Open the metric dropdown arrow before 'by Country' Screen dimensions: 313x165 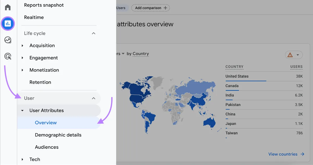[x=123, y=54]
